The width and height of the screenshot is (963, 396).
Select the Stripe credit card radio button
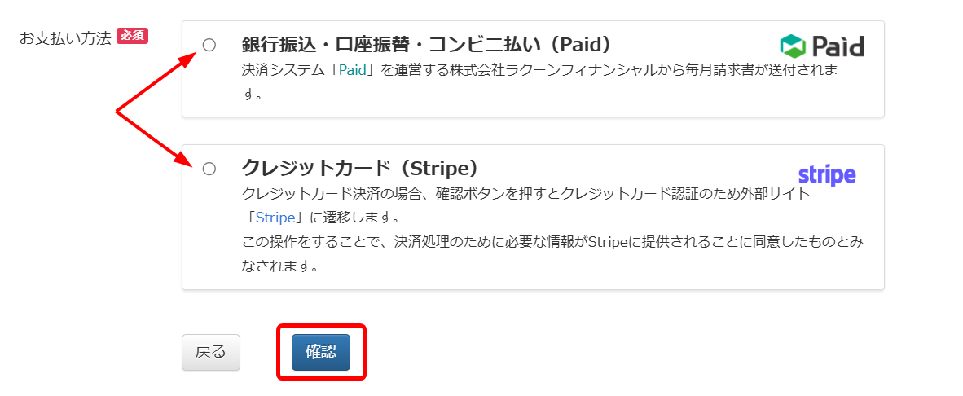(209, 169)
